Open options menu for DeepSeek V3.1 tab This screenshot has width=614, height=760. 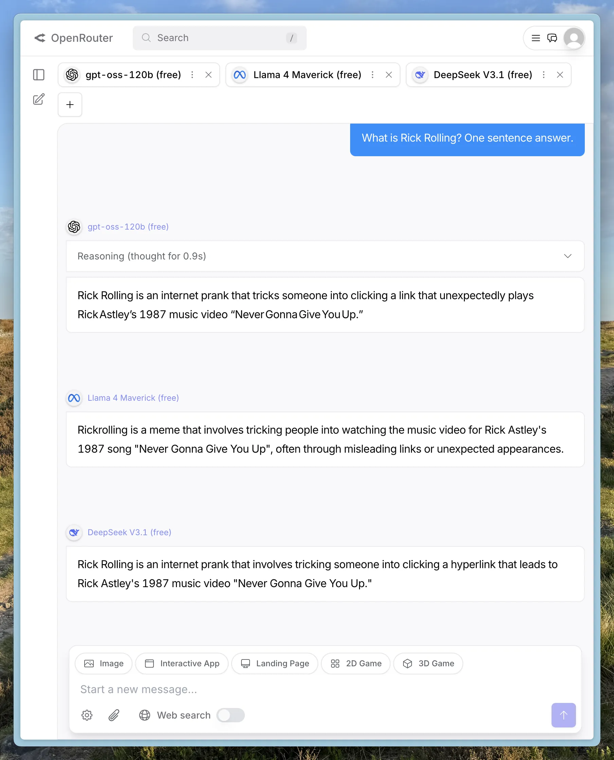[543, 75]
